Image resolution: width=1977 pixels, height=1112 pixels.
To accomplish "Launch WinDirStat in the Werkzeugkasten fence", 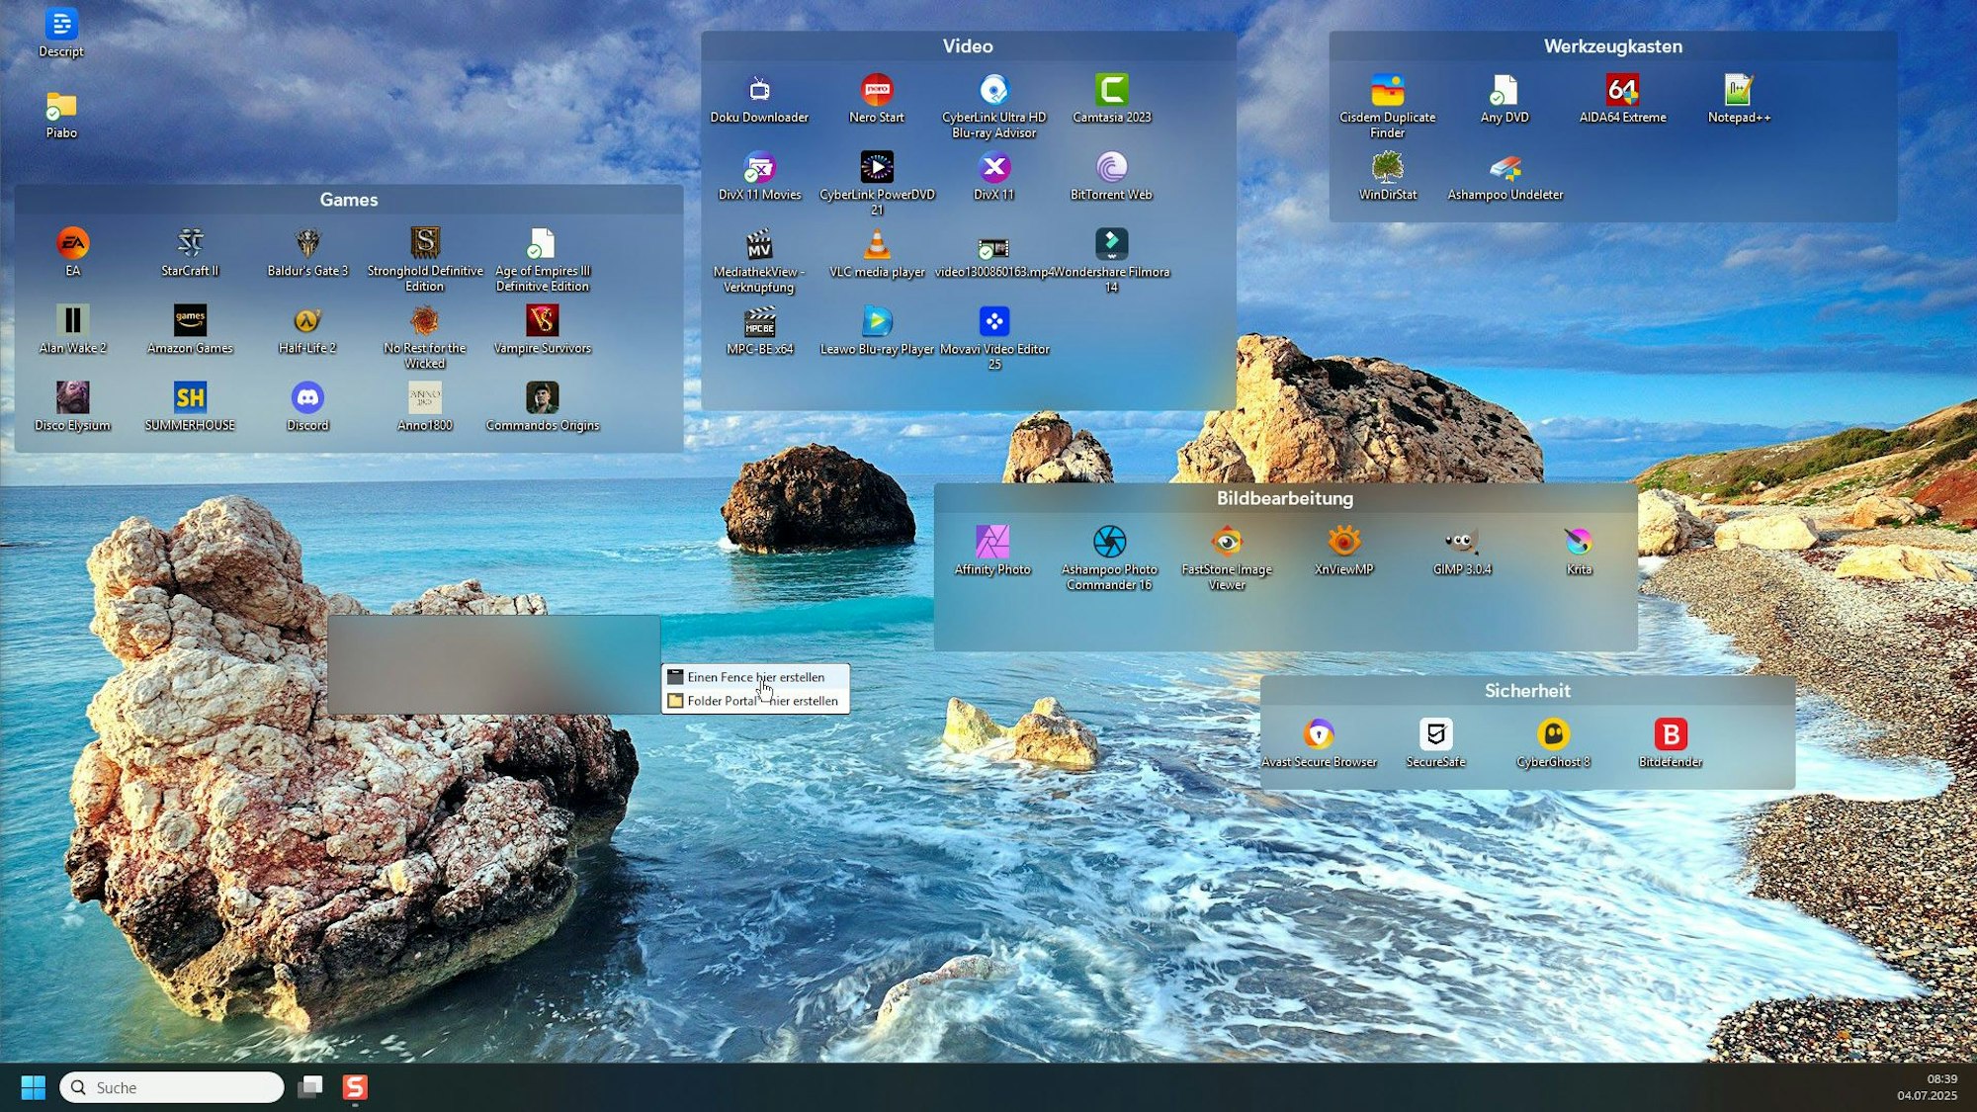I will tap(1388, 168).
